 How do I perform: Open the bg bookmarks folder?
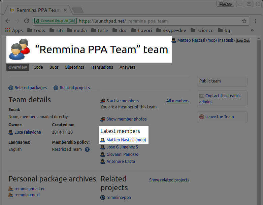coord(224,30)
